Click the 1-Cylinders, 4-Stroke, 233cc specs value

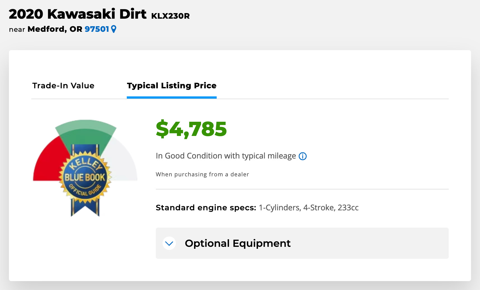(x=309, y=208)
